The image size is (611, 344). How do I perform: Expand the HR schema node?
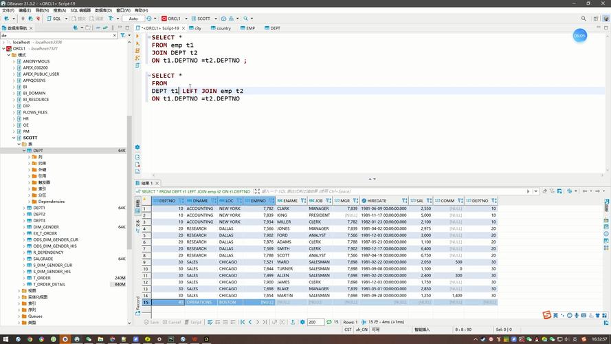tap(14, 118)
